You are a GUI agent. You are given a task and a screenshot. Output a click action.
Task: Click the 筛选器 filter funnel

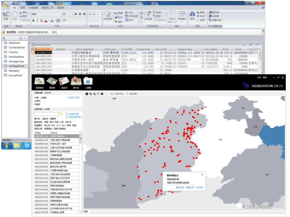click(148, 16)
